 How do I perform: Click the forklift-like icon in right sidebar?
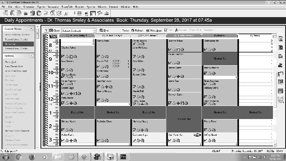(281, 65)
